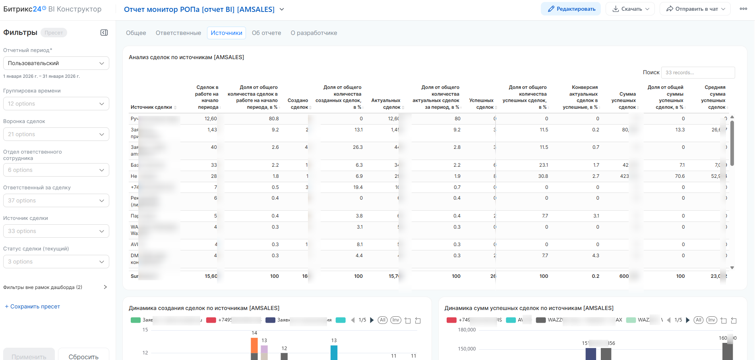
Task: Reset zoom in Динамика сумм успешных сделок chart
Action: [734, 320]
